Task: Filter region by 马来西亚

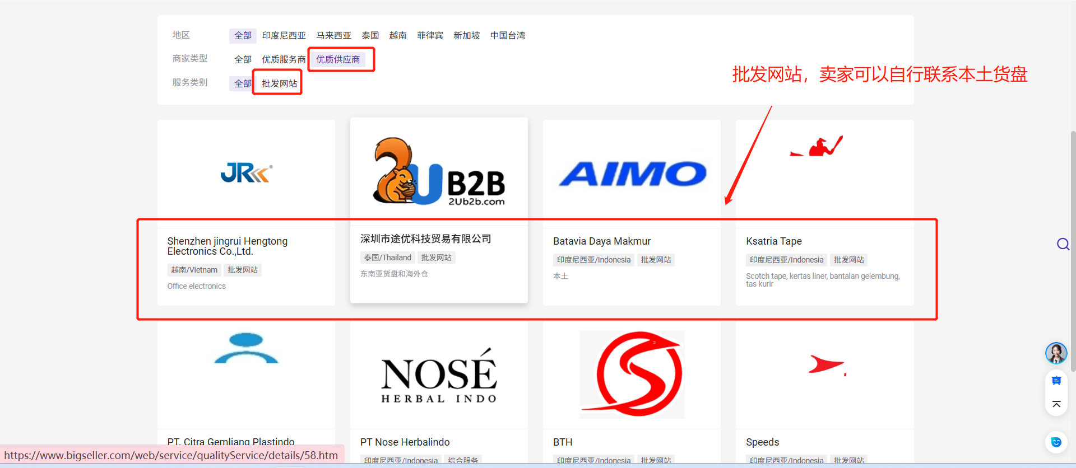Action: pyautogui.click(x=333, y=35)
